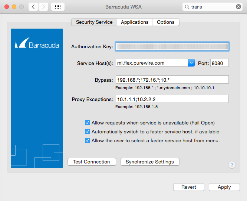This screenshot has height=201, width=247.
Task: Revert the changes
Action: [189, 187]
